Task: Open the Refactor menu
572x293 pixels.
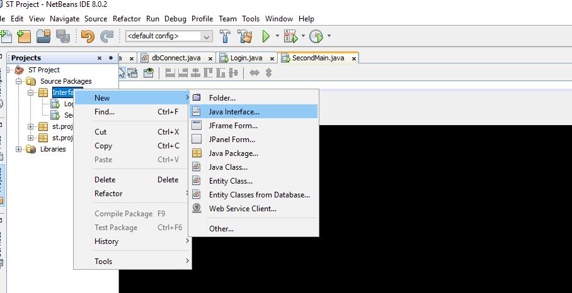Action: point(127,19)
